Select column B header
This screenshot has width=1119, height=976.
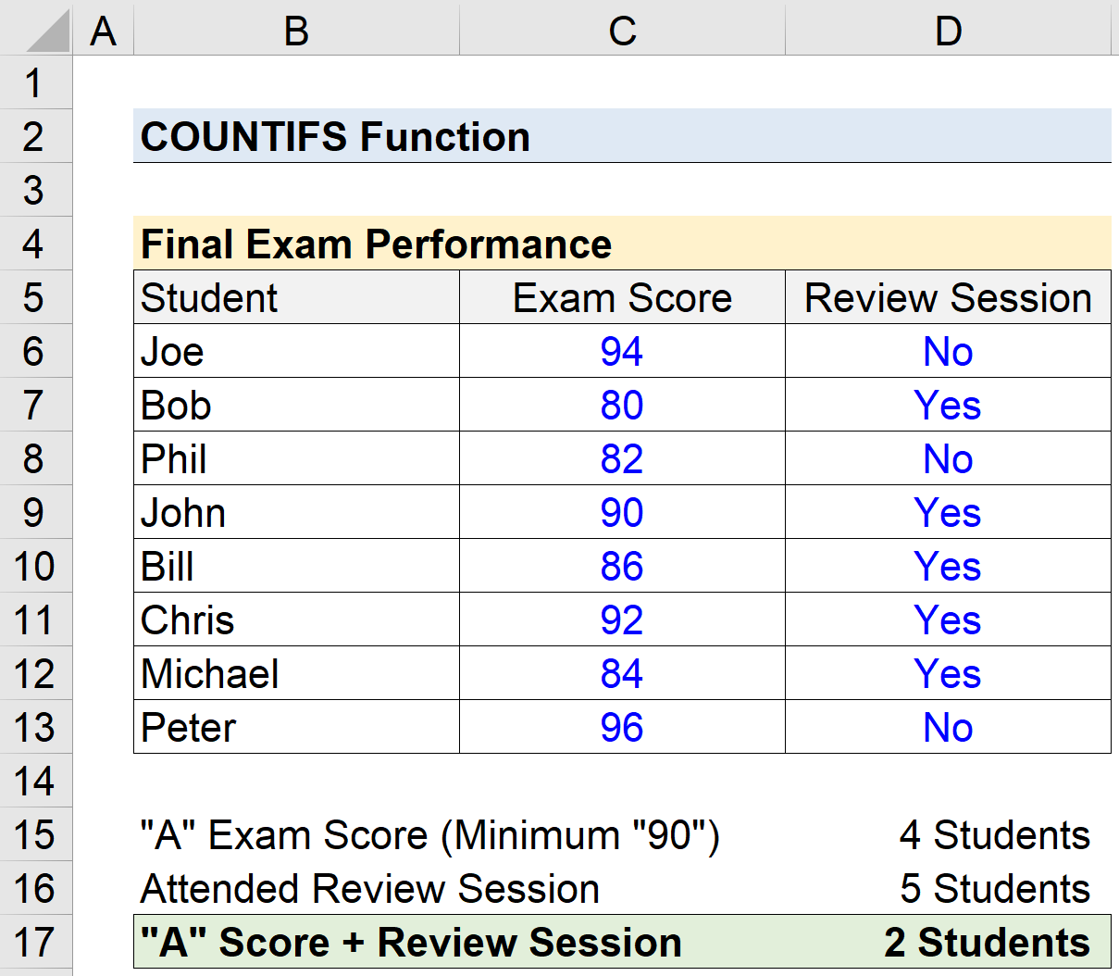click(x=296, y=30)
